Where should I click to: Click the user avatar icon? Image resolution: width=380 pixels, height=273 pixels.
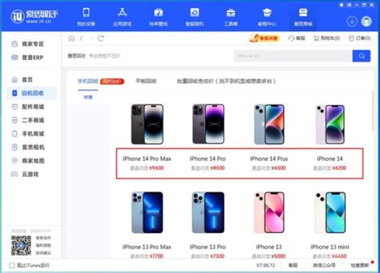tap(366, 21)
